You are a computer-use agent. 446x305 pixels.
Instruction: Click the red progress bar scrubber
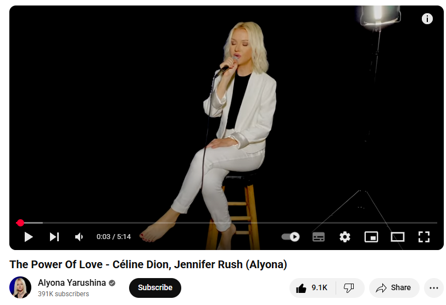point(20,223)
